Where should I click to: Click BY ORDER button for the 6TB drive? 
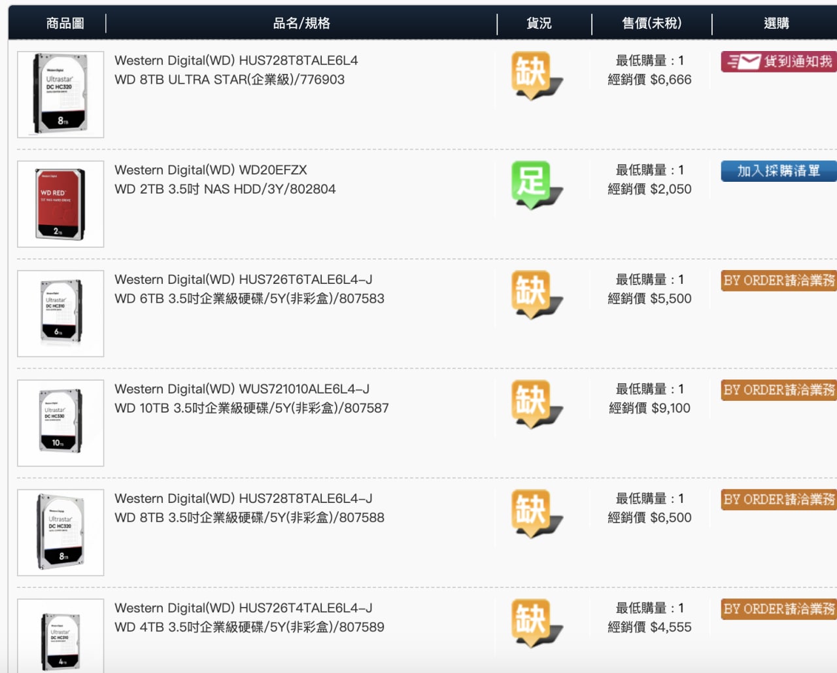tap(779, 281)
